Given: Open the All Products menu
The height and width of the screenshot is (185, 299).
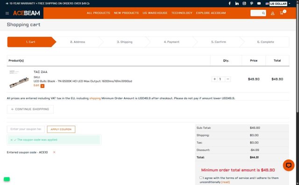Looking at the screenshot, I should (x=99, y=13).
